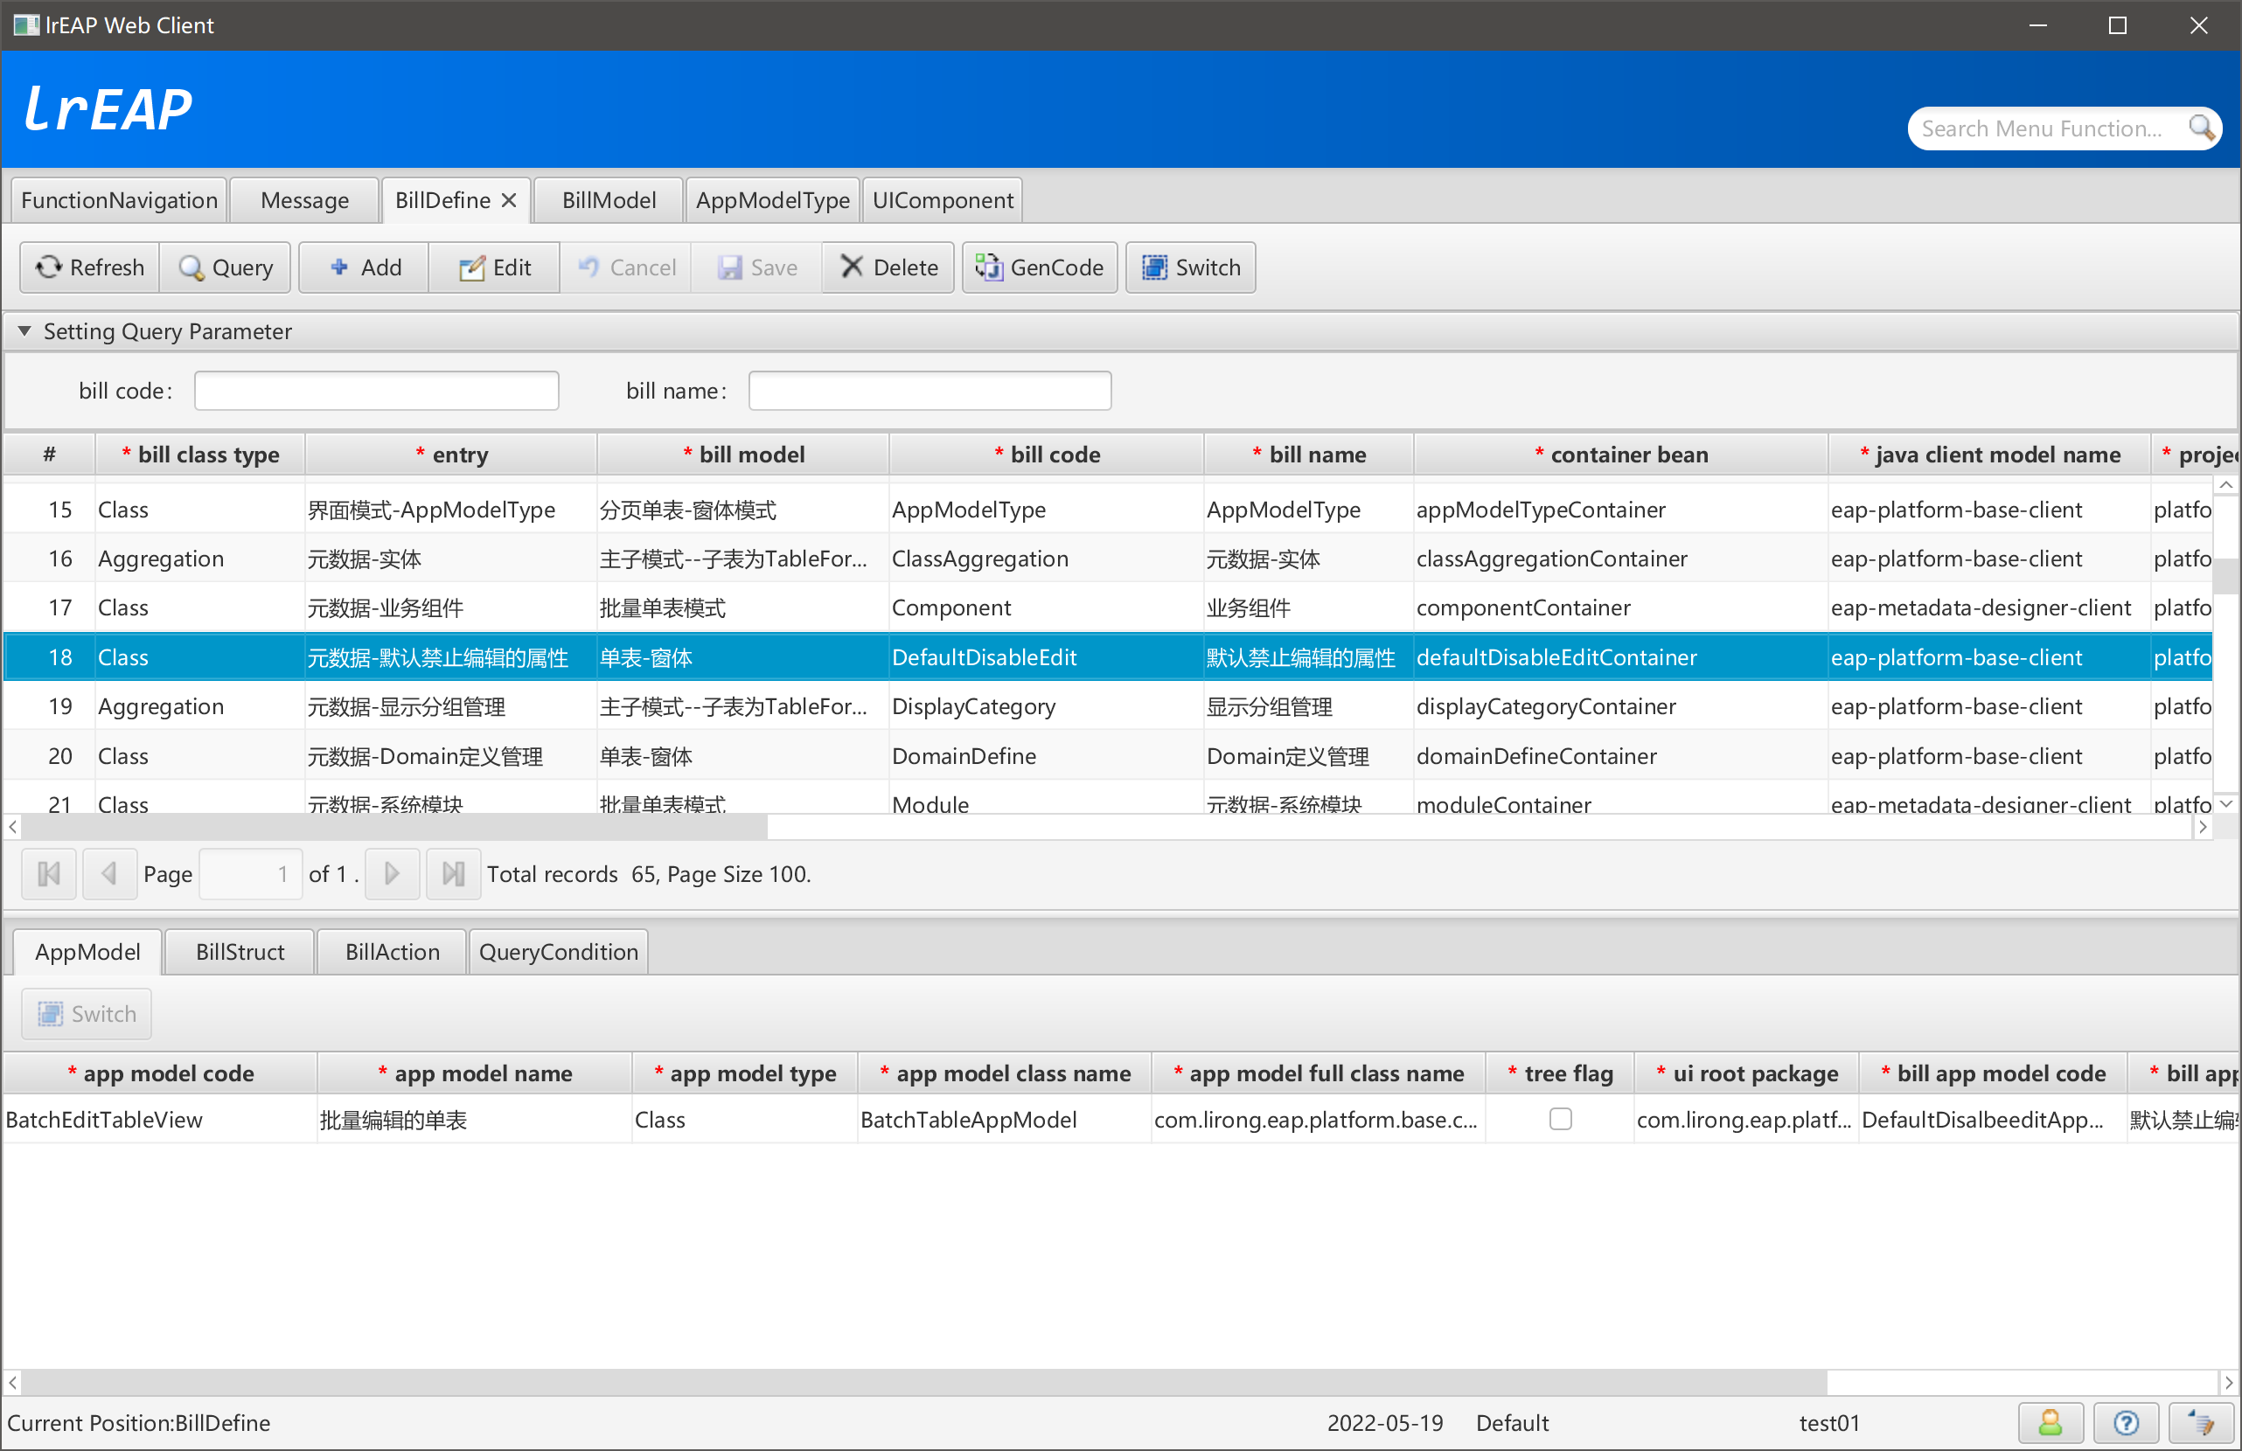Click the Refresh toolbar button

(89, 268)
